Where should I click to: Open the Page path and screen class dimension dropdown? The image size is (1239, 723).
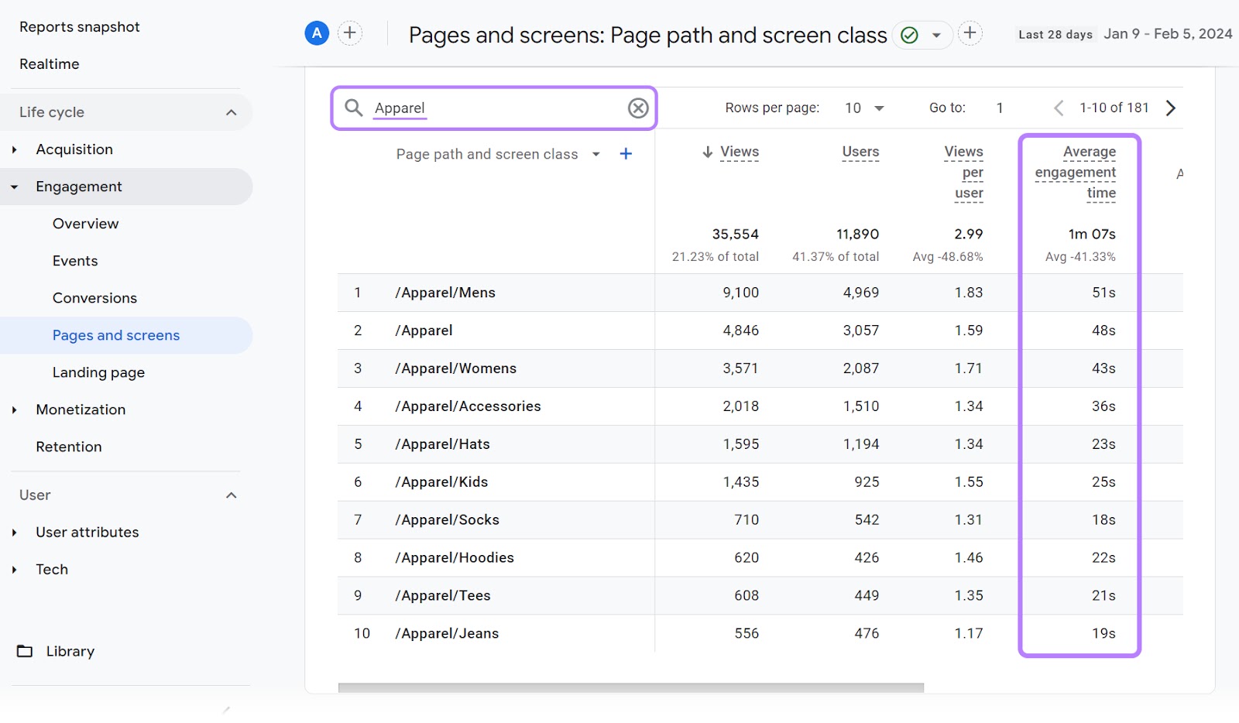click(596, 153)
